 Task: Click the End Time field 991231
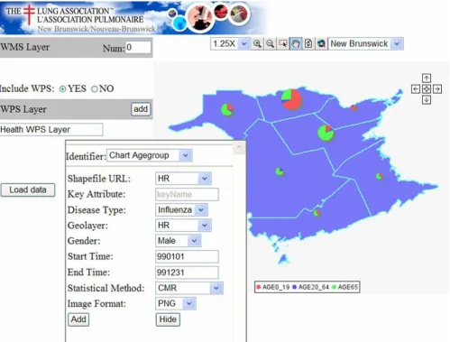point(187,273)
